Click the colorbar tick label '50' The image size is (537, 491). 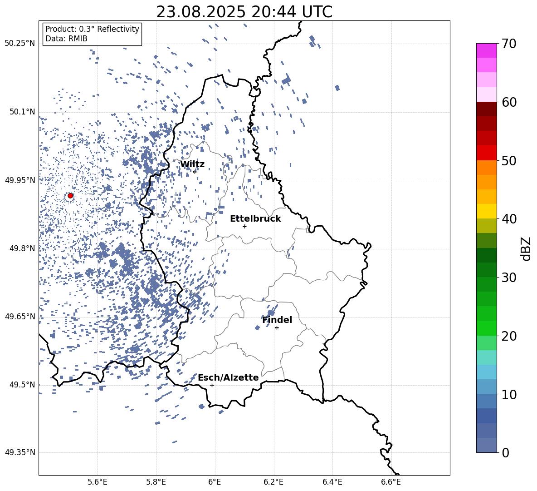point(509,161)
